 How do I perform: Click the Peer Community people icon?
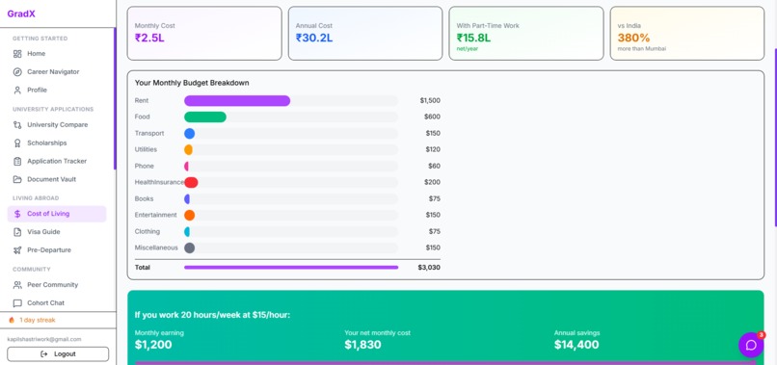click(17, 285)
